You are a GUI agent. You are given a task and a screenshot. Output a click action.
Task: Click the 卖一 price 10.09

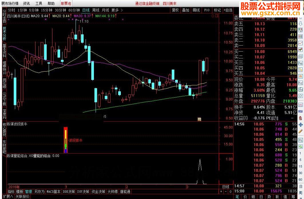tap(259, 46)
